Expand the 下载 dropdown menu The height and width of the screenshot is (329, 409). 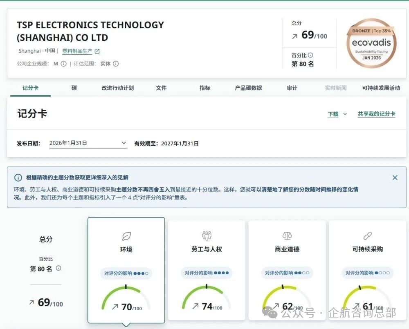pyautogui.click(x=337, y=114)
